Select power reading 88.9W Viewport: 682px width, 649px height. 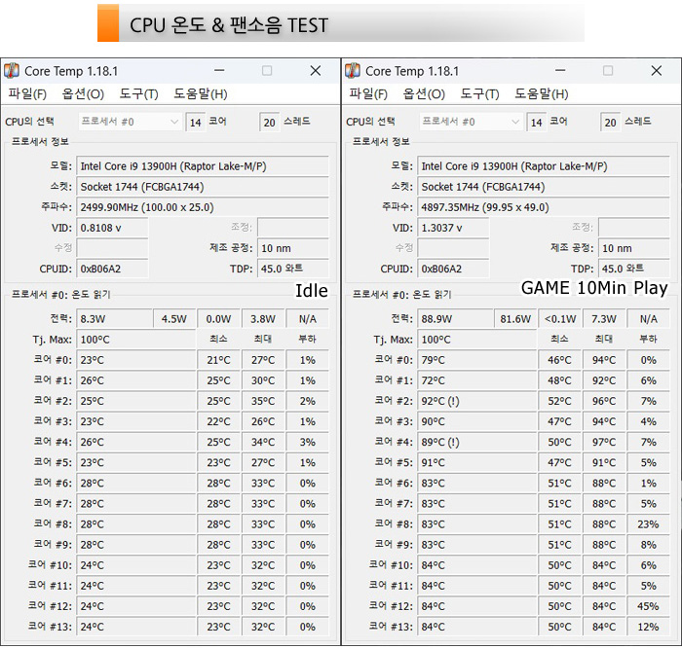pos(455,319)
